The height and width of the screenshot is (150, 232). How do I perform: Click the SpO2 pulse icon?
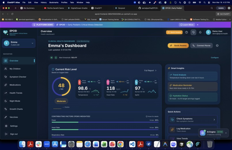click(x=136, y=82)
